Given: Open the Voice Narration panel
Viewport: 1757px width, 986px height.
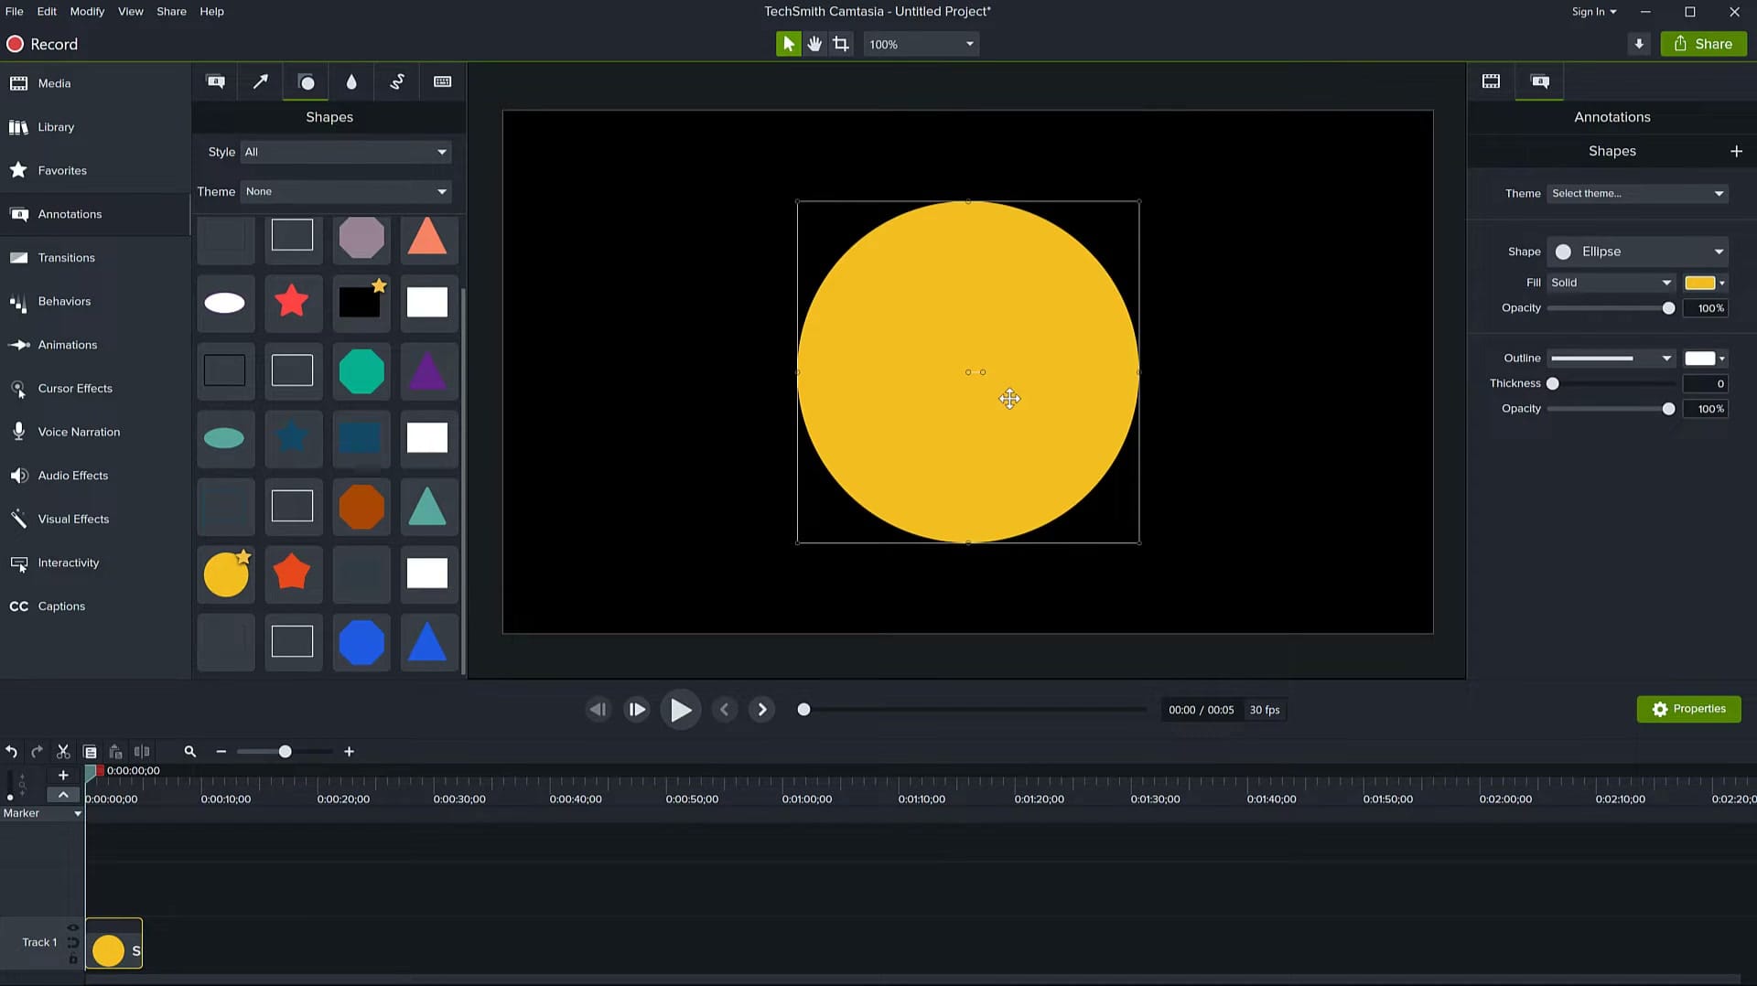Looking at the screenshot, I should (x=79, y=431).
